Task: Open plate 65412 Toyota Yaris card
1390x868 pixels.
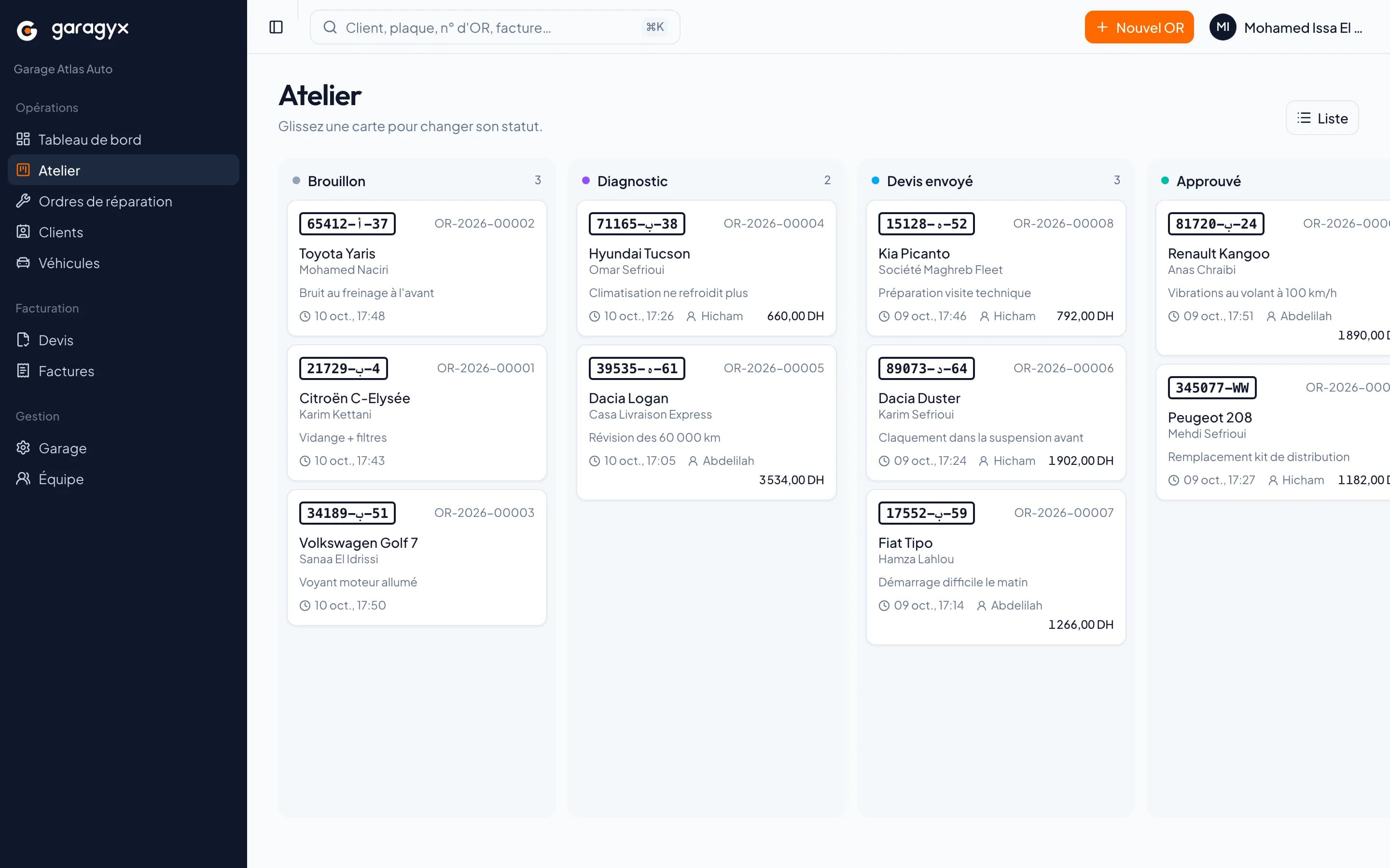Action: [x=417, y=268]
